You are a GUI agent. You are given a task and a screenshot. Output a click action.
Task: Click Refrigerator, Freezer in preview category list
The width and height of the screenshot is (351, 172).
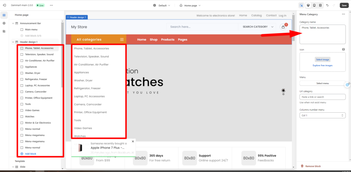coord(87,88)
